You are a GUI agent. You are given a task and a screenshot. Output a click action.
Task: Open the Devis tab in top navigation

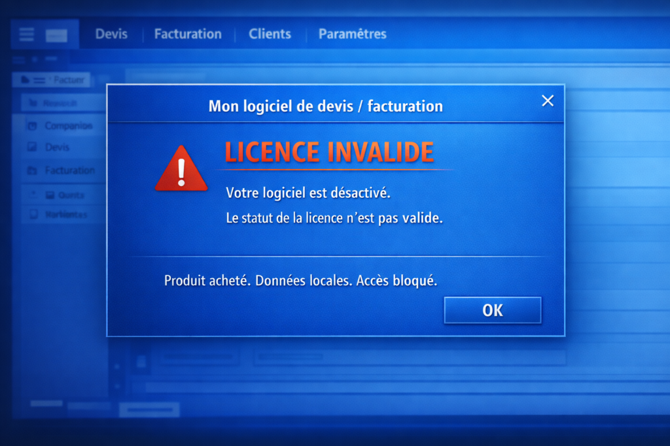(111, 34)
